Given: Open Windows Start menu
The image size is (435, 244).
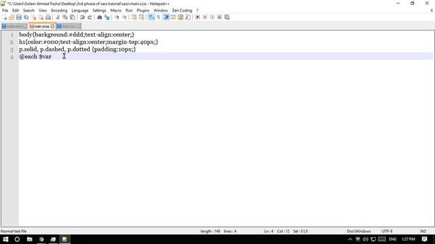Looking at the screenshot, I should (5, 239).
